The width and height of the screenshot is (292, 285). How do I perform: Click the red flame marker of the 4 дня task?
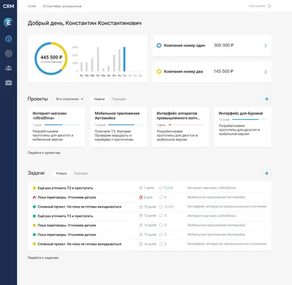pyautogui.click(x=34, y=197)
